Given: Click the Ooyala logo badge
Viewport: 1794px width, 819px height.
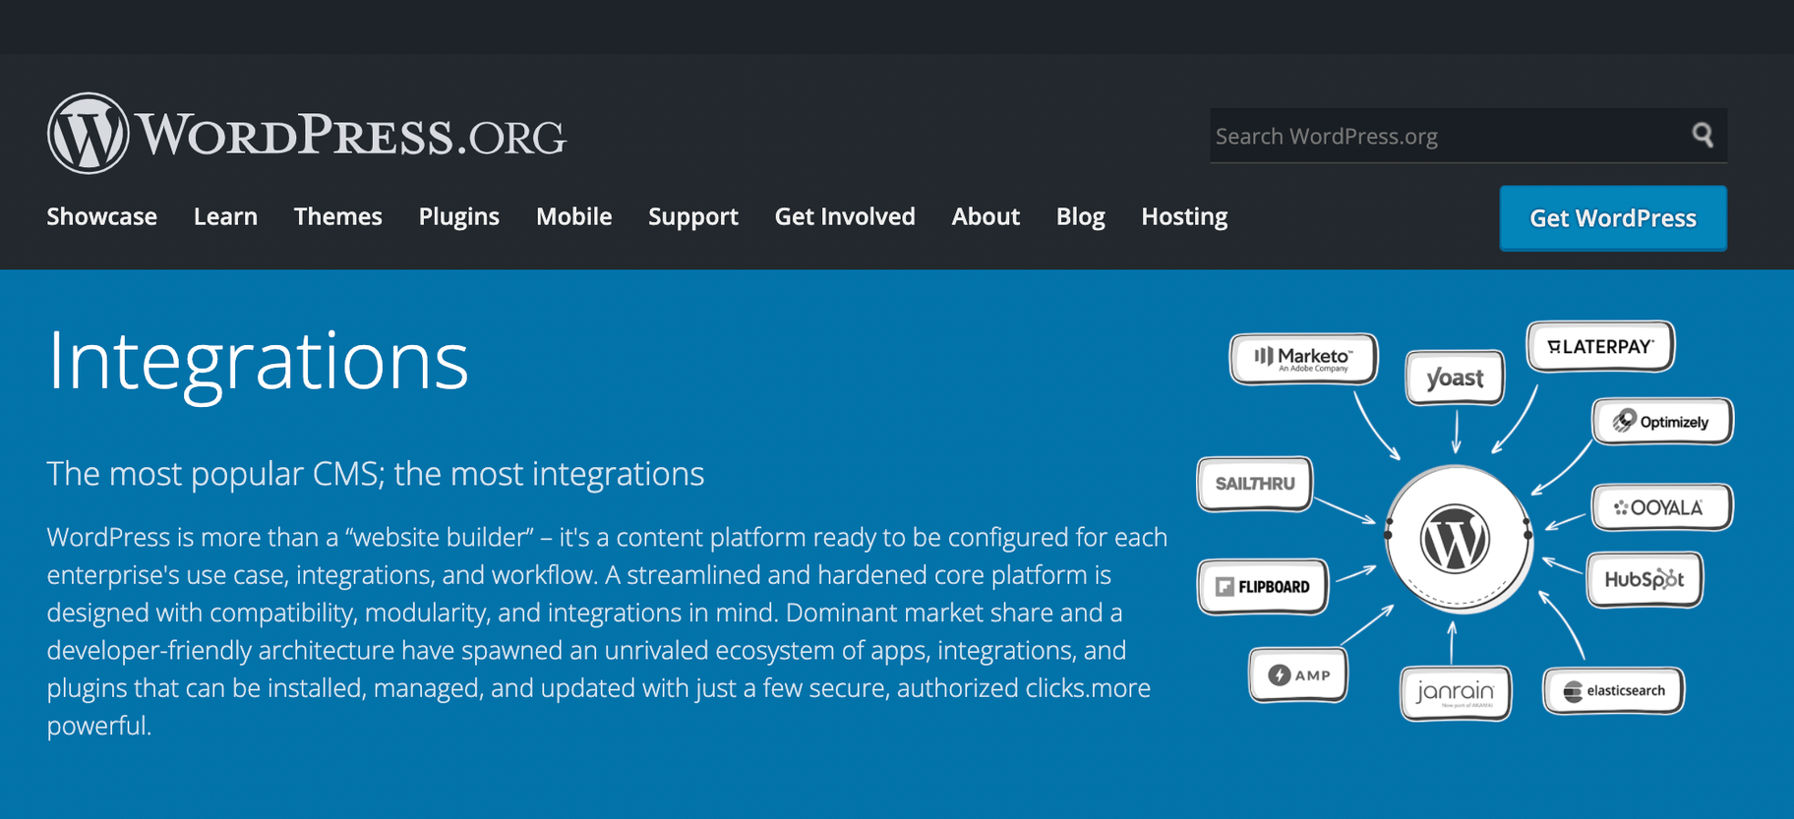Looking at the screenshot, I should 1661,507.
